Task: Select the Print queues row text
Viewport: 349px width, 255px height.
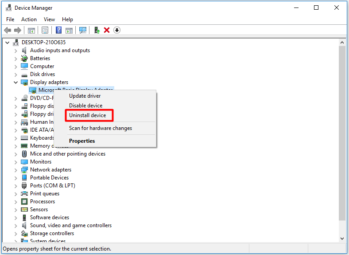Action: pyautogui.click(x=45, y=194)
